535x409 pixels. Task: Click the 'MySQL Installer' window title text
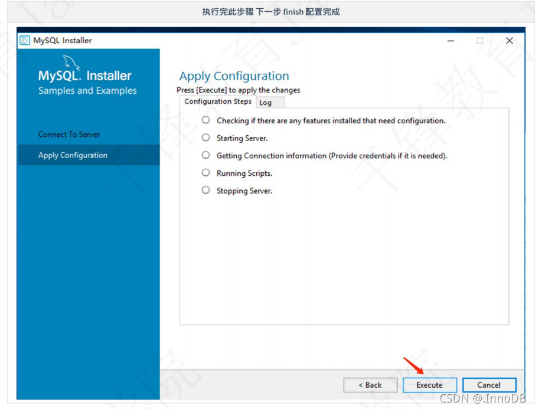63,40
